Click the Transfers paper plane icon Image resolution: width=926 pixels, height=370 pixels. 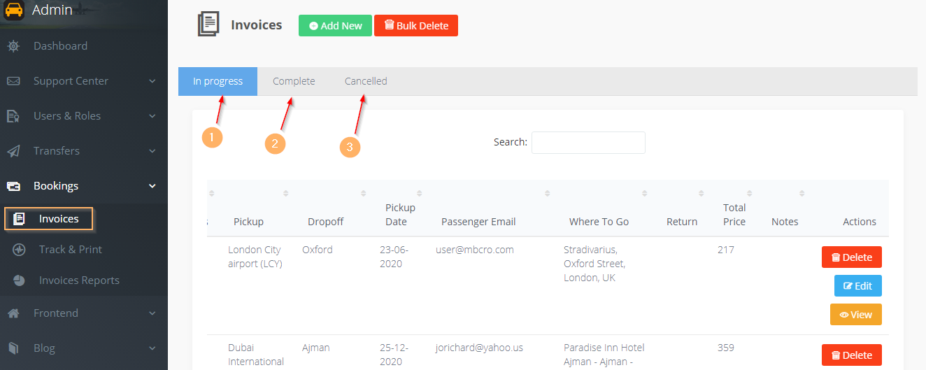(13, 151)
